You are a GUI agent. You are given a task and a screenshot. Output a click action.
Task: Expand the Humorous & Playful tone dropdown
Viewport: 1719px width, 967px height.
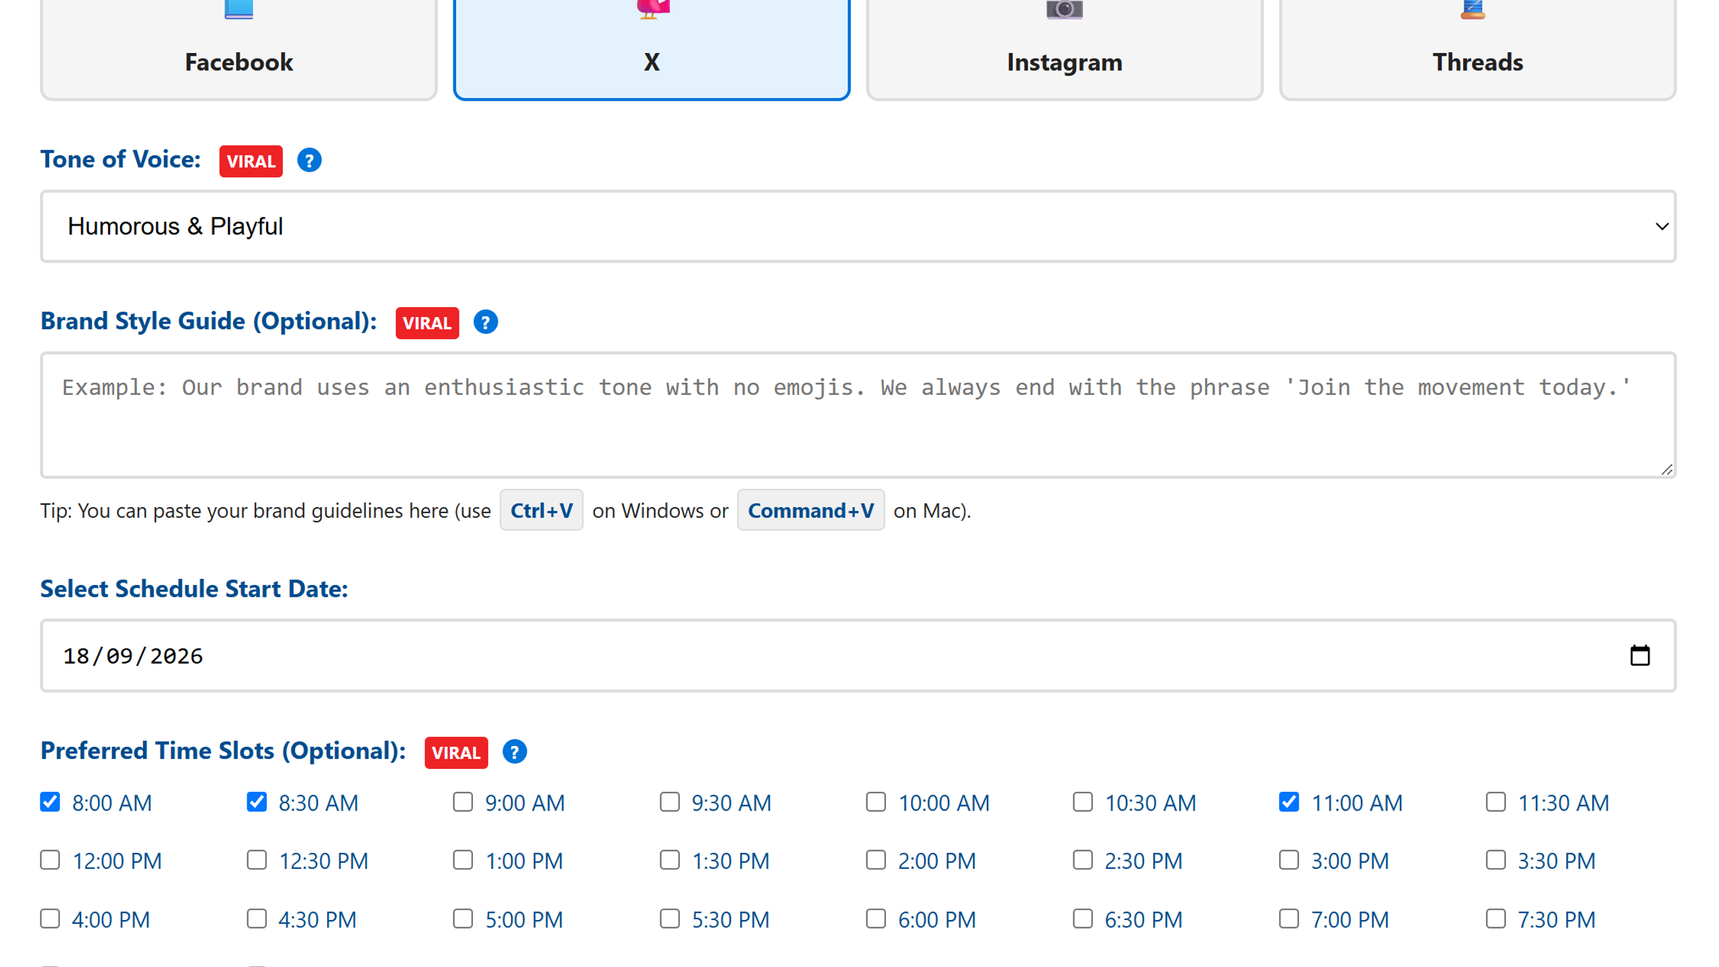coord(858,226)
